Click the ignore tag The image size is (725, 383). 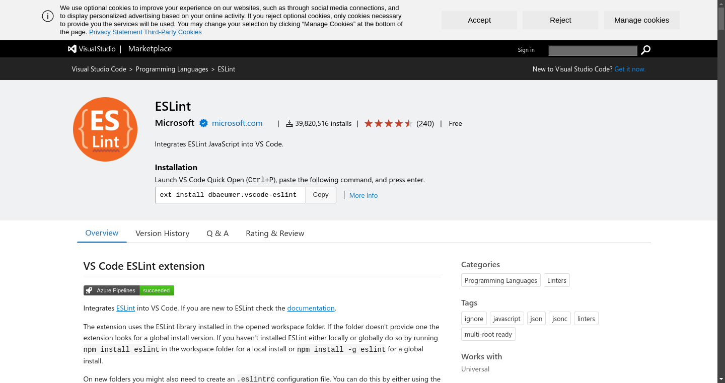pyautogui.click(x=474, y=319)
